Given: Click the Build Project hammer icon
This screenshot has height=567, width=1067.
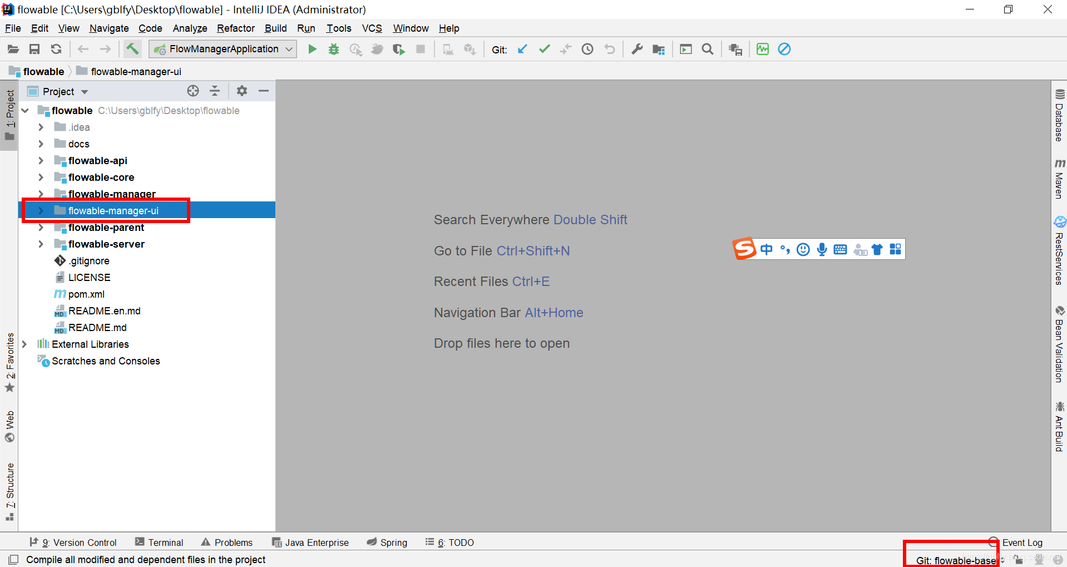Looking at the screenshot, I should click(x=132, y=49).
